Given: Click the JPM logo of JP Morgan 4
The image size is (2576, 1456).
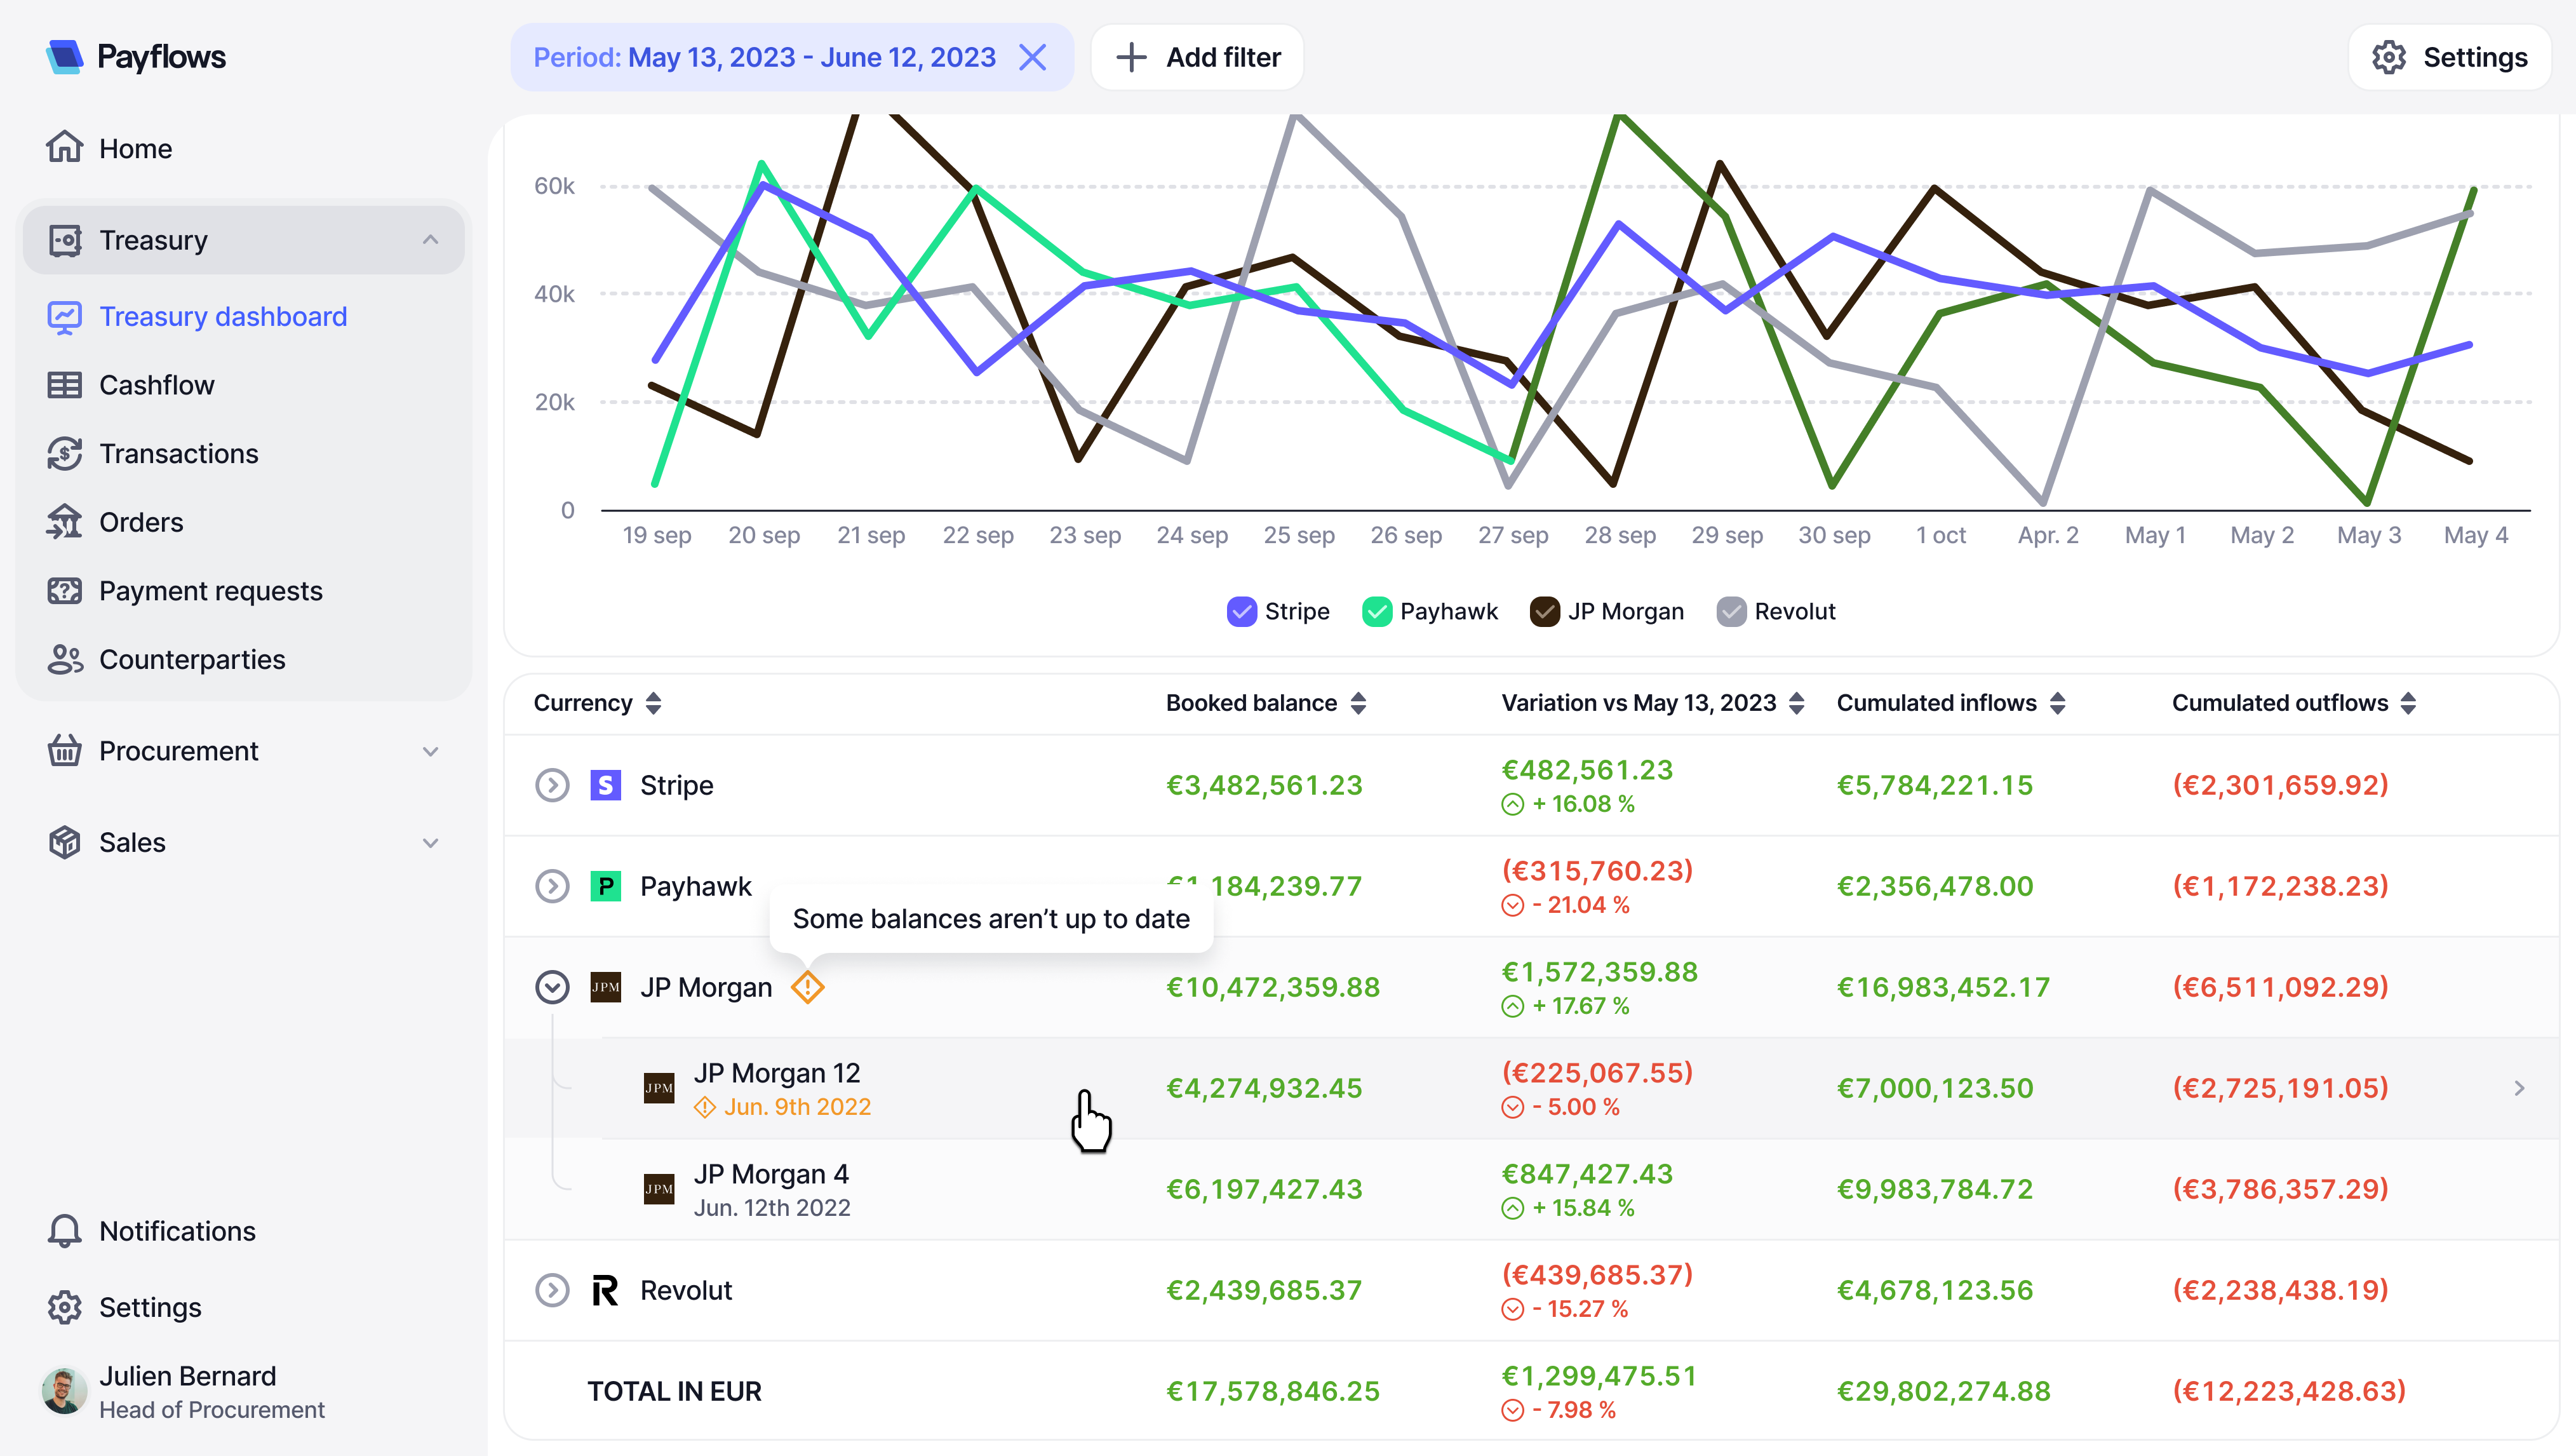Looking at the screenshot, I should [x=659, y=1189].
